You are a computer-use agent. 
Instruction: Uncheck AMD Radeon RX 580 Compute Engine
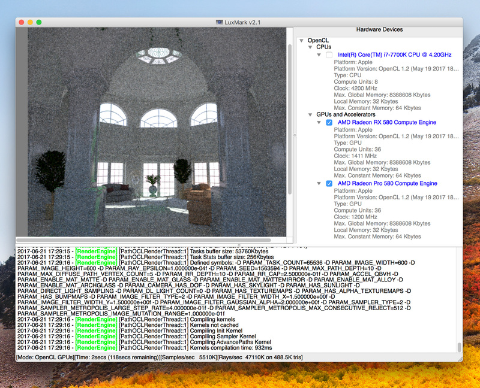[x=329, y=123]
